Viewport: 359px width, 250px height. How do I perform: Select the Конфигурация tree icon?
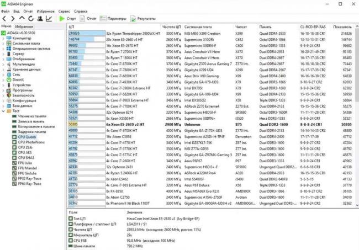click(9, 100)
